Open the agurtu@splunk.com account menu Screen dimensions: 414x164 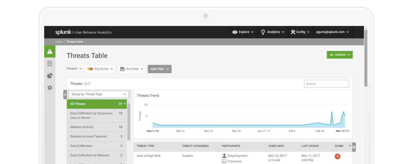click(x=332, y=32)
